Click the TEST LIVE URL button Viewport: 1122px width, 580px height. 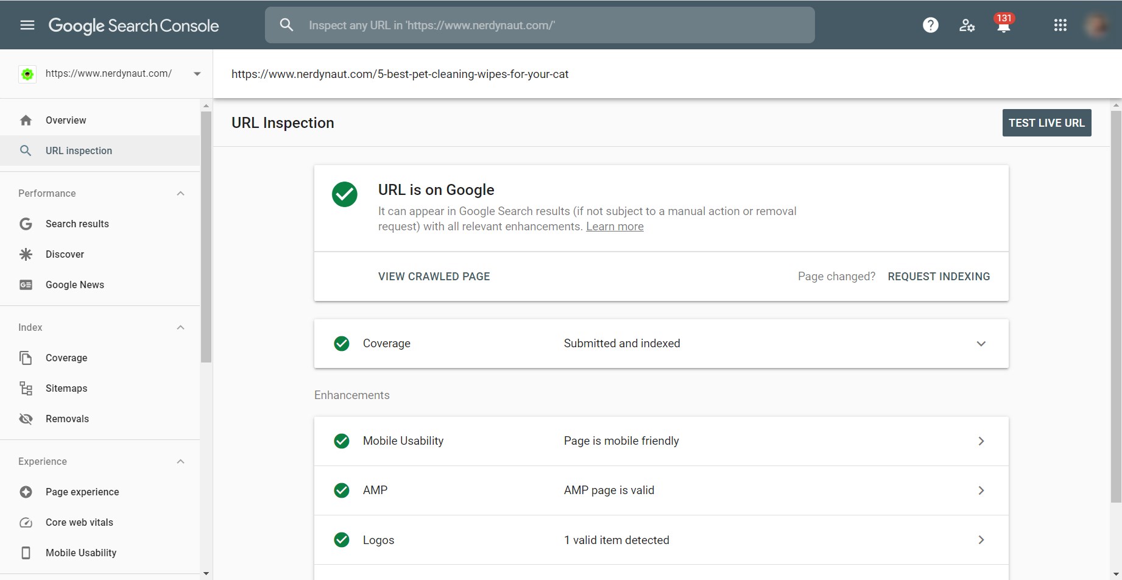click(x=1046, y=122)
